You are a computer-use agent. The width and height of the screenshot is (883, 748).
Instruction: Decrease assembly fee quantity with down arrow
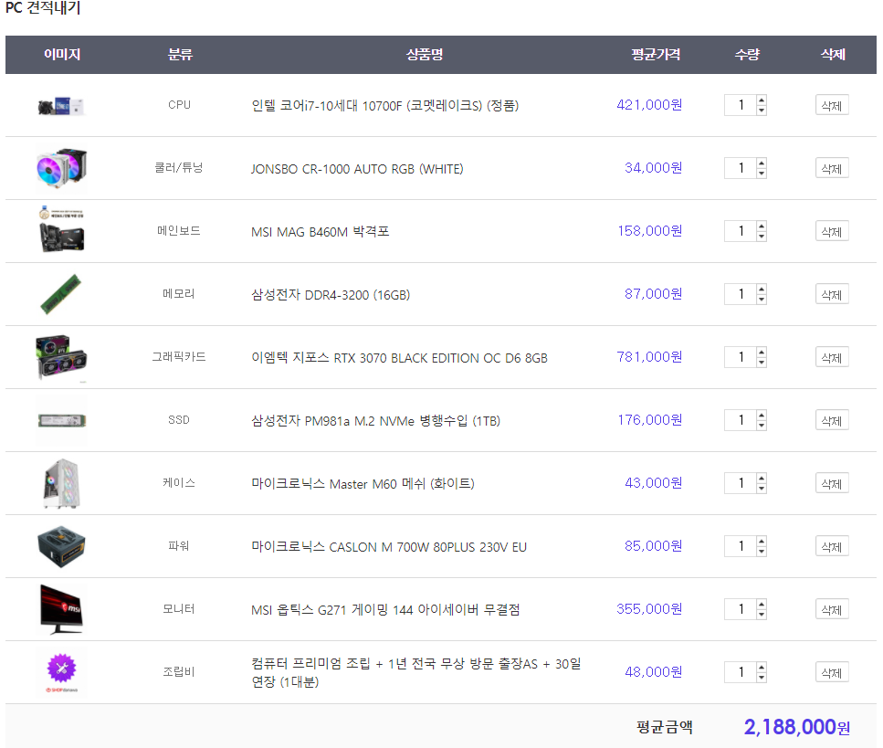762,678
